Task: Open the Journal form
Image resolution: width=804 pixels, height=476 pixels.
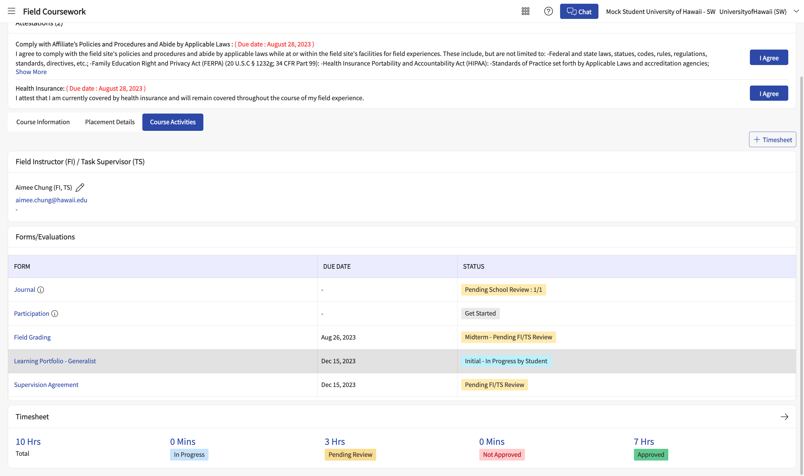Action: click(24, 290)
